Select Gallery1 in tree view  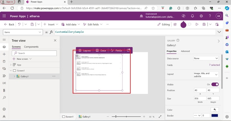pos(25,76)
